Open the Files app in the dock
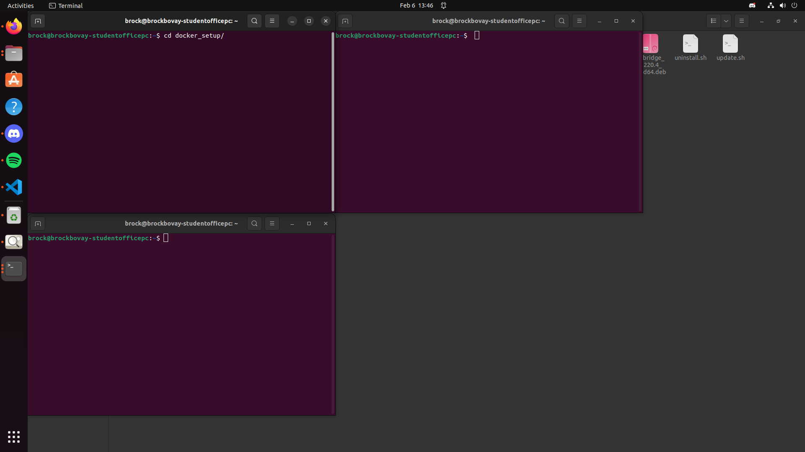805x452 pixels. (14, 53)
